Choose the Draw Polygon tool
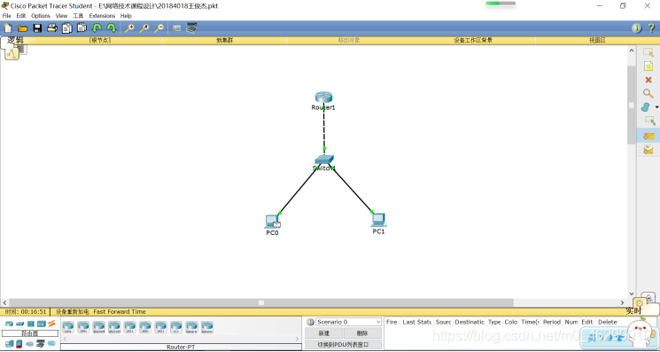Image resolution: width=660 pixels, height=352 pixels. coord(646,107)
